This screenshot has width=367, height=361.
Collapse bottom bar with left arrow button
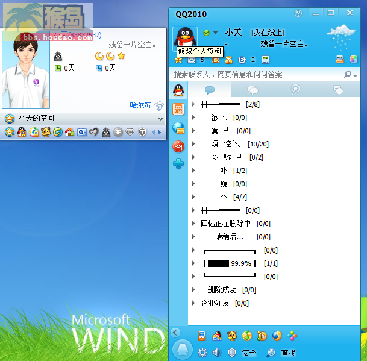(x=175, y=333)
